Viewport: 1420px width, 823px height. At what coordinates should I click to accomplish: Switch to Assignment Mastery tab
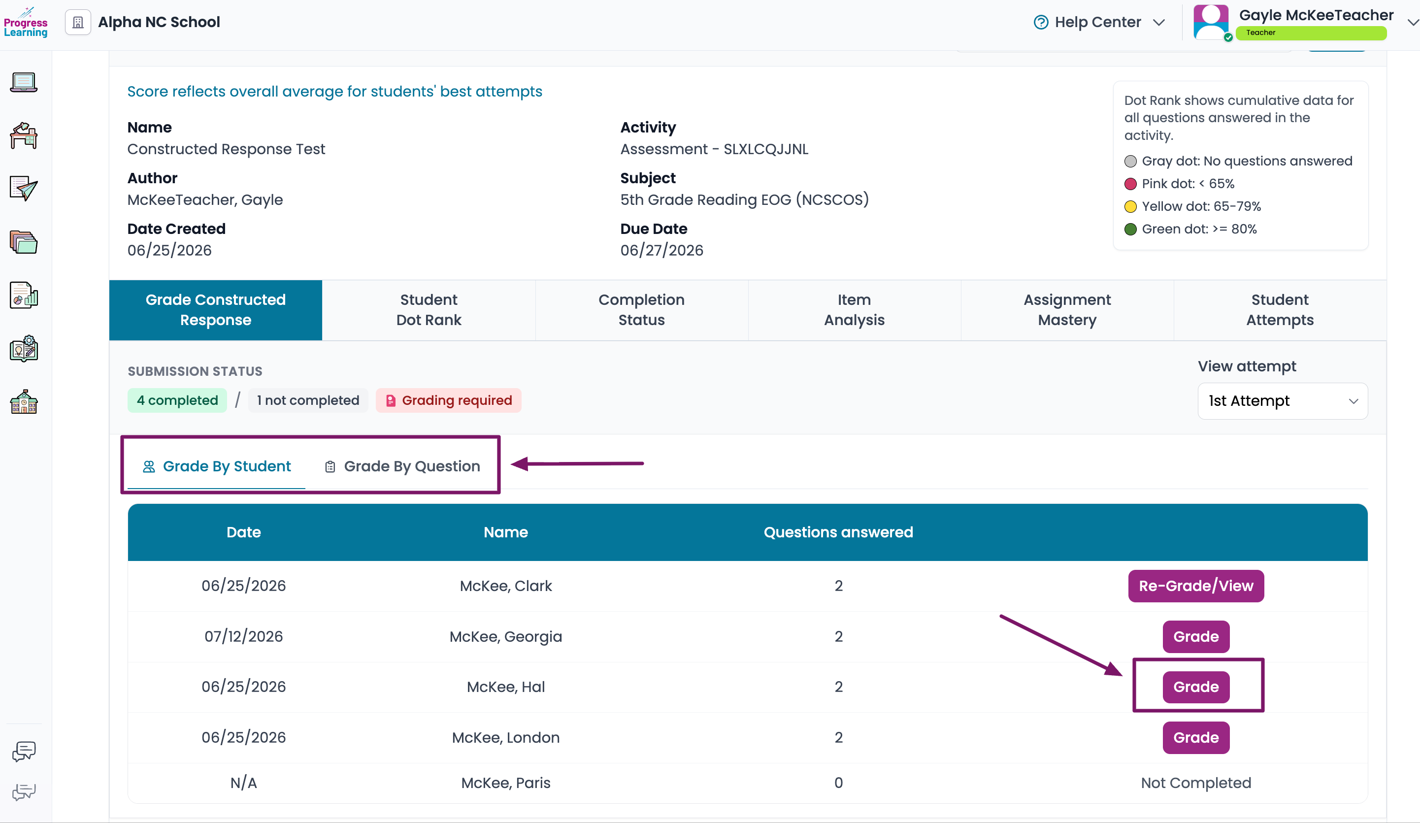1067,310
